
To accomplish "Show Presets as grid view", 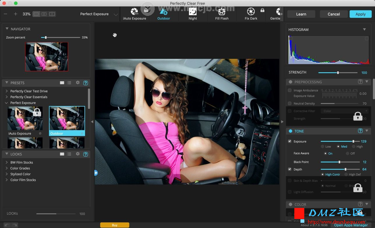I will (x=62, y=83).
